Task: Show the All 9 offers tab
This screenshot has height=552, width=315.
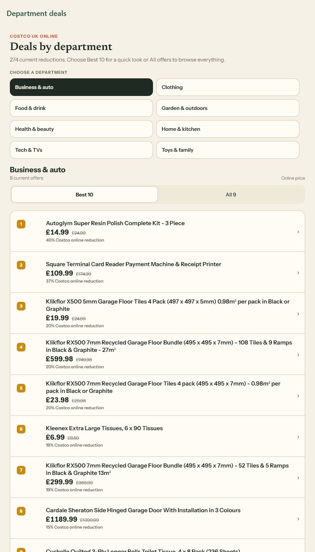Action: click(231, 194)
